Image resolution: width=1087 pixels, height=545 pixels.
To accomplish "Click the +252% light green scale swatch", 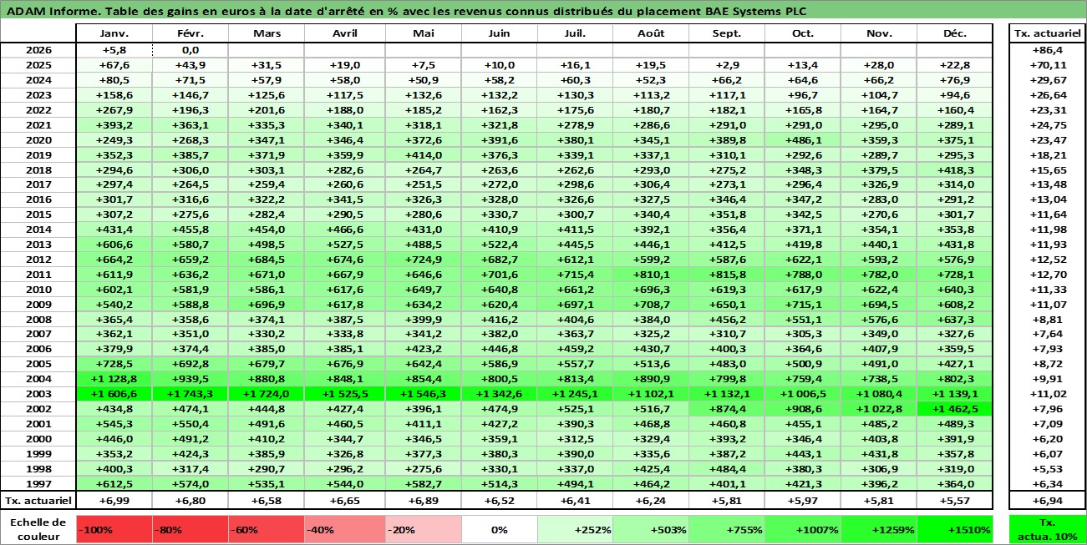I will (x=575, y=529).
